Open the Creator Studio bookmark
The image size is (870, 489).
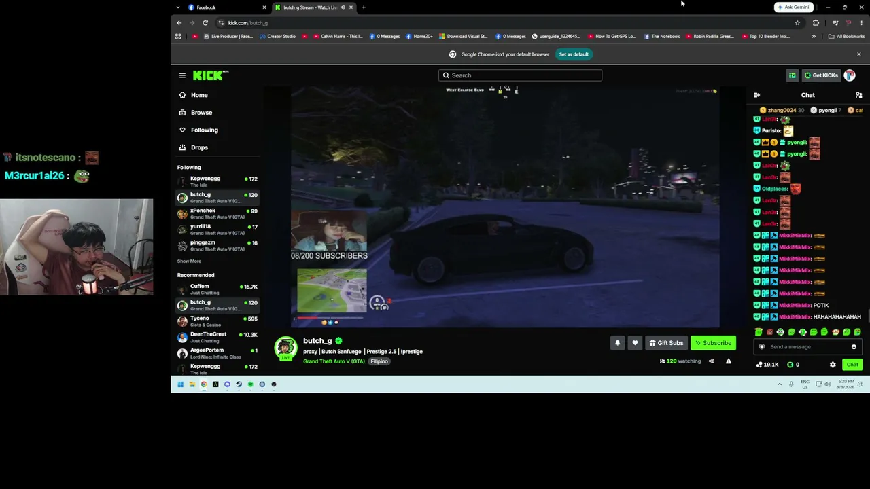(278, 37)
